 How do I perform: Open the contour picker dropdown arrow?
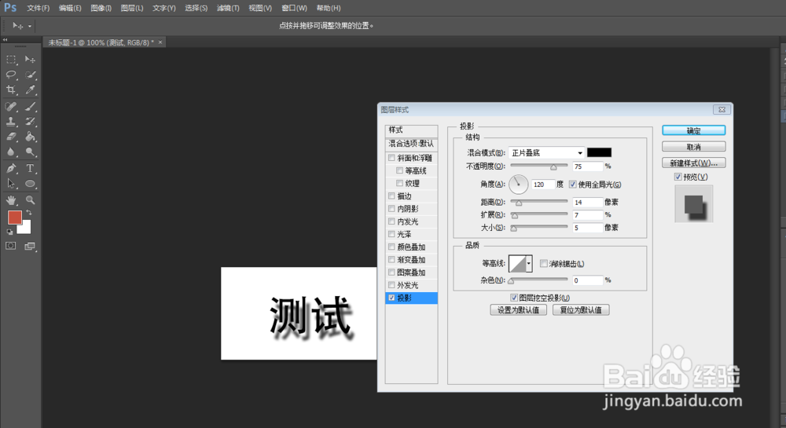[528, 263]
